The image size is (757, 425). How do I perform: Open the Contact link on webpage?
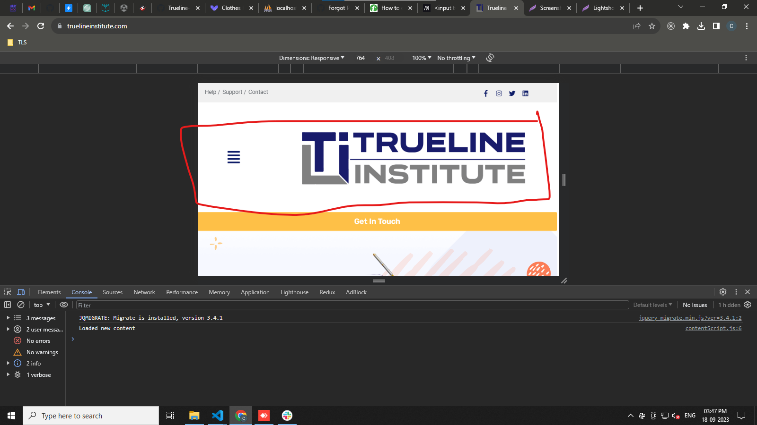[x=258, y=92]
